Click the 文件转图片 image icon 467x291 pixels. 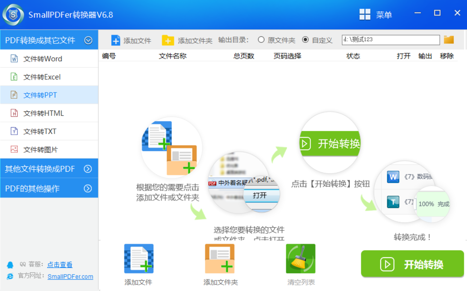pos(14,149)
